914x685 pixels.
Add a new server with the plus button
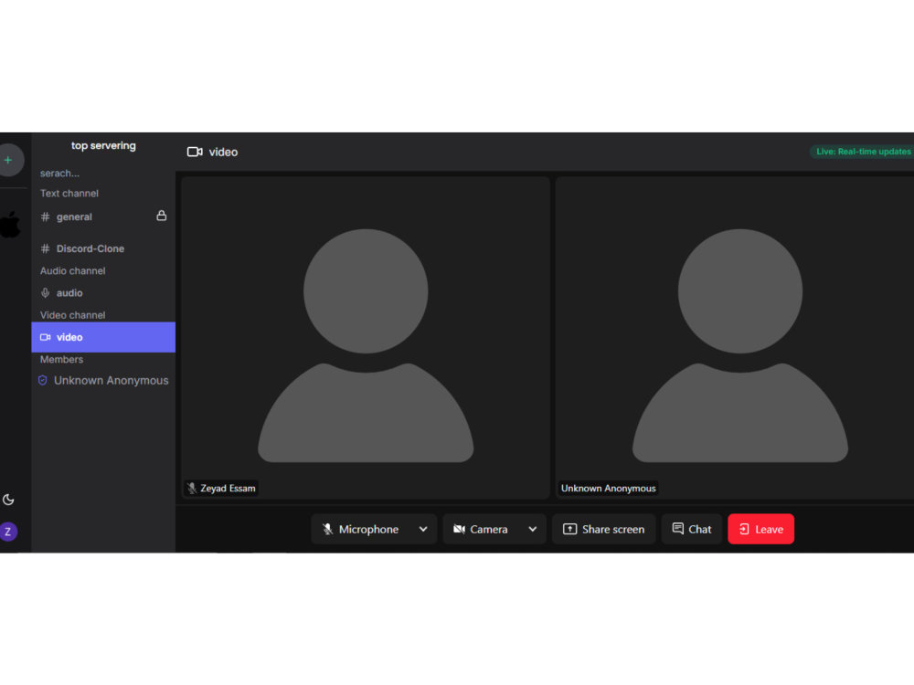click(x=9, y=160)
